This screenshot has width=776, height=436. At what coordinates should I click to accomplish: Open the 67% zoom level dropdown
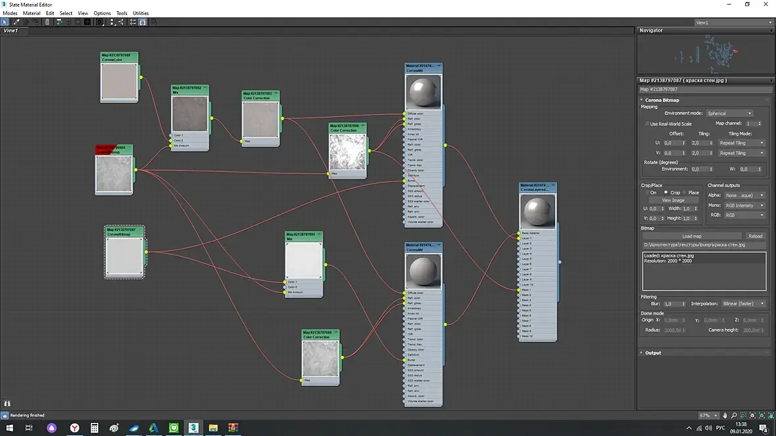(708, 415)
